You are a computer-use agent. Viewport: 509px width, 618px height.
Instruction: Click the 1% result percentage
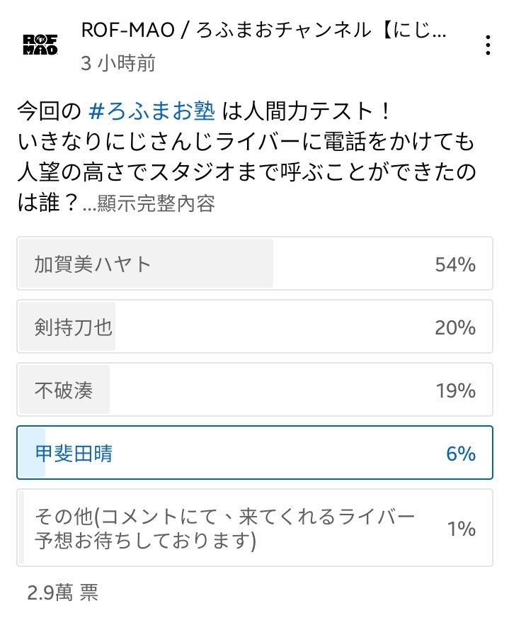462,529
